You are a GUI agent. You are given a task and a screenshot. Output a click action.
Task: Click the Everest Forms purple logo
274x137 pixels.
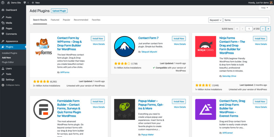(205, 109)
